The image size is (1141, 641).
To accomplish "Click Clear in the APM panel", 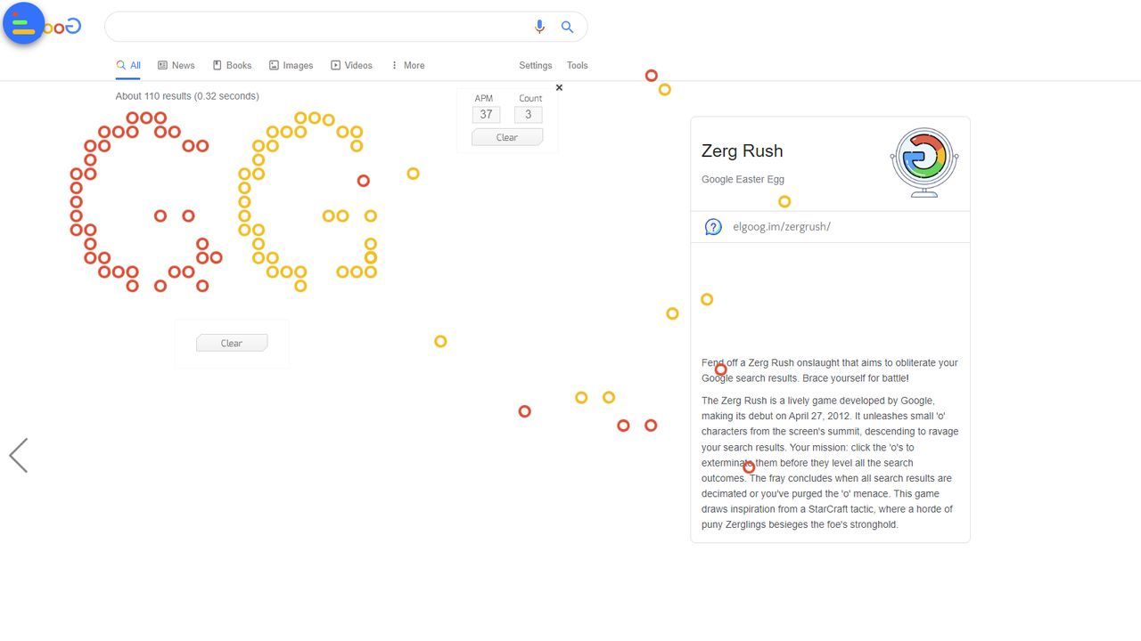I will pos(507,137).
